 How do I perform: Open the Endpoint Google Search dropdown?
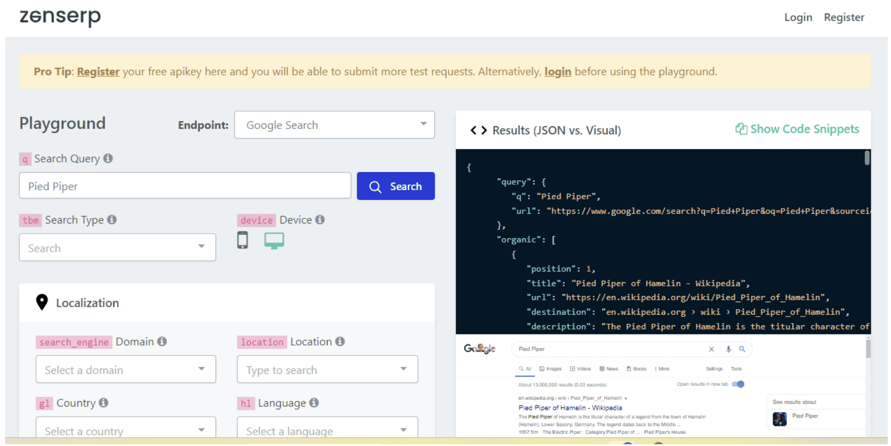[334, 125]
